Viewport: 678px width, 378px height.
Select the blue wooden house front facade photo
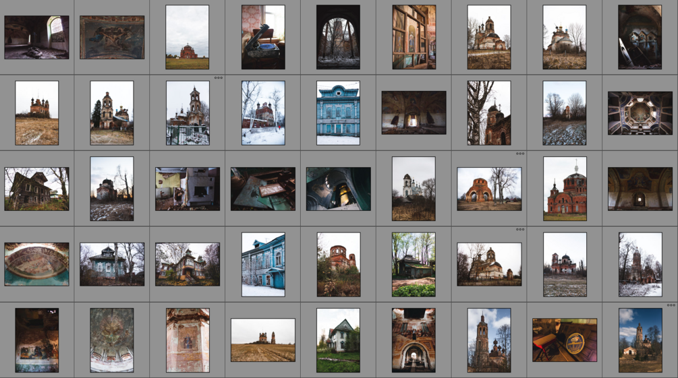338,113
